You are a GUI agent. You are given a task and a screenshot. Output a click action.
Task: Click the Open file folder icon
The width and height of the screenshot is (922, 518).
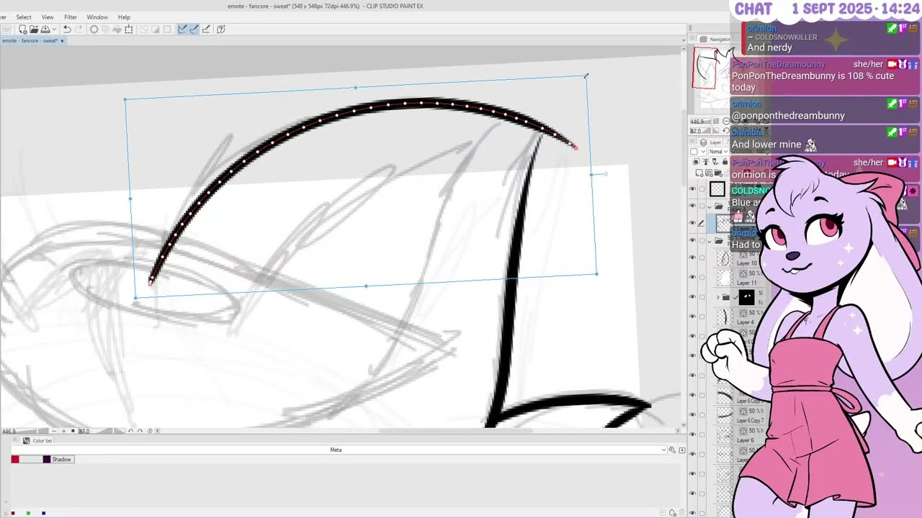(x=34, y=29)
